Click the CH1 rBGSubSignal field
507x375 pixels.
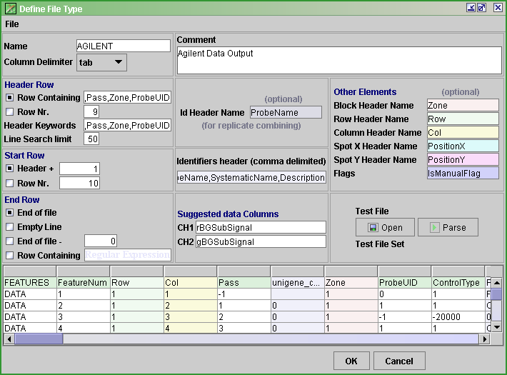pyautogui.click(x=261, y=227)
